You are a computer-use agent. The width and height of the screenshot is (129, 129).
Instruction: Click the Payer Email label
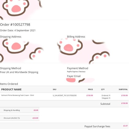[74, 76]
